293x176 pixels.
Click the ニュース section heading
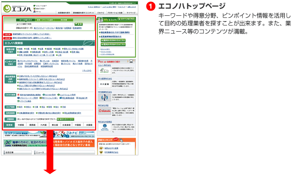tap(64, 153)
